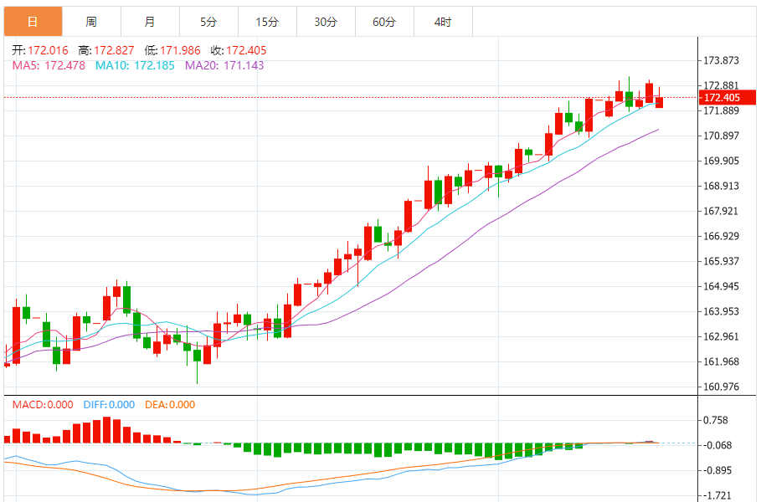Screen dimensions: 761x502
Task: Click the 0.758 MACD axis label
Action: (716, 421)
